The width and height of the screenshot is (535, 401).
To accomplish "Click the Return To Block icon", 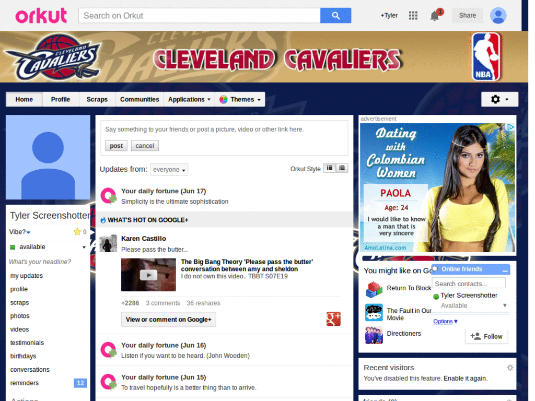I will pyautogui.click(x=374, y=289).
